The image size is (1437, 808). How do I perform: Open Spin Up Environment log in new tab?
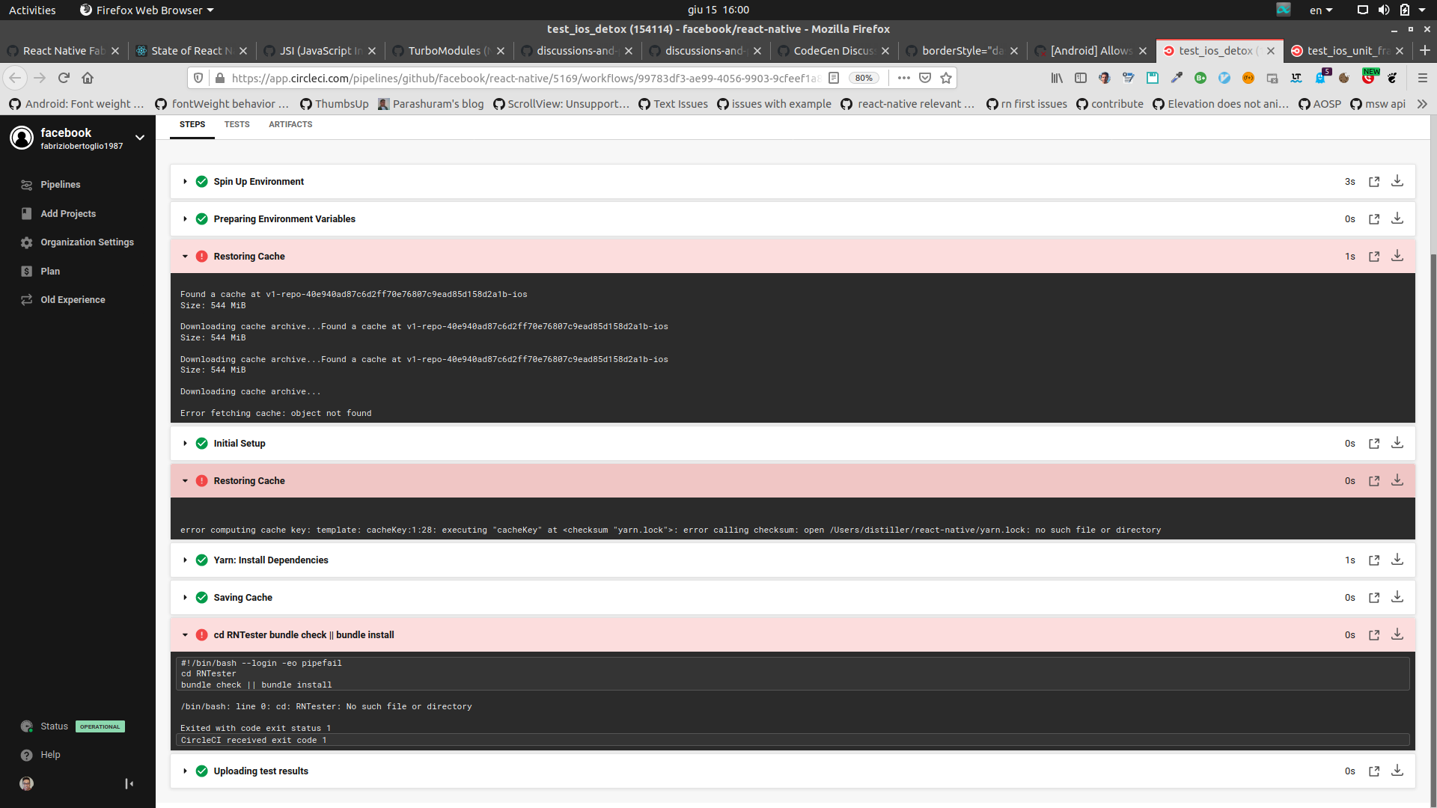tap(1374, 182)
